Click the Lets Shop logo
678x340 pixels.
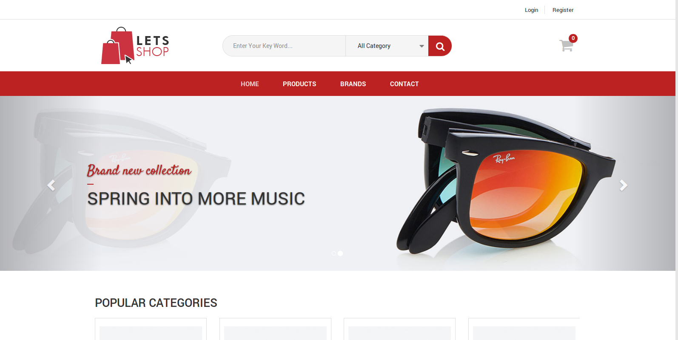[135, 46]
